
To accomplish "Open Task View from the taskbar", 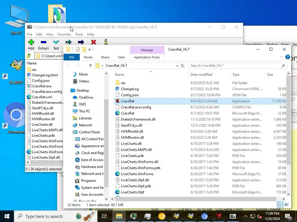I will (x=104, y=216).
